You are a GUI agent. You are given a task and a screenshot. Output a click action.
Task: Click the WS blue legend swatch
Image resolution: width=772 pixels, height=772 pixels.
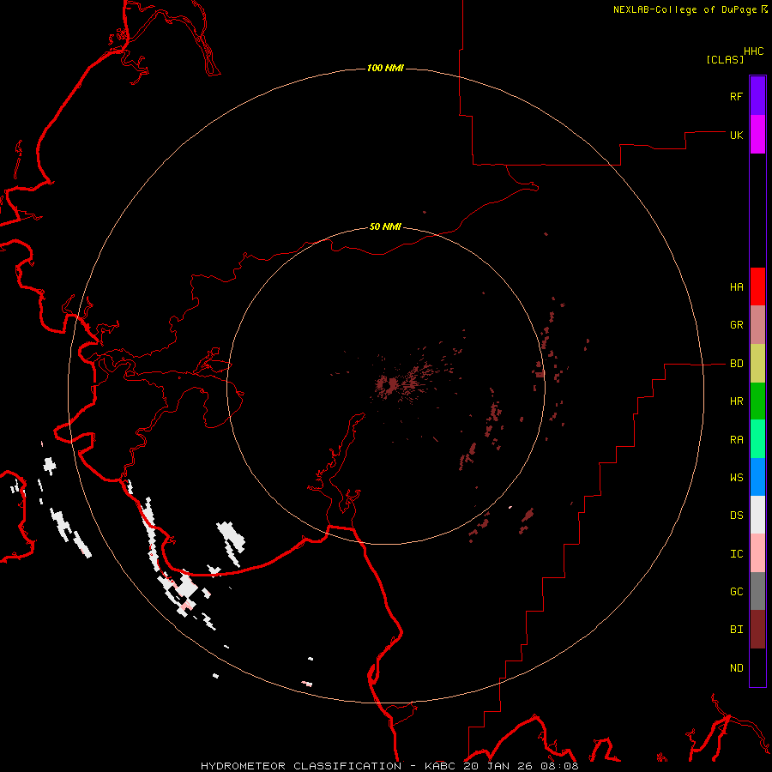coord(757,477)
